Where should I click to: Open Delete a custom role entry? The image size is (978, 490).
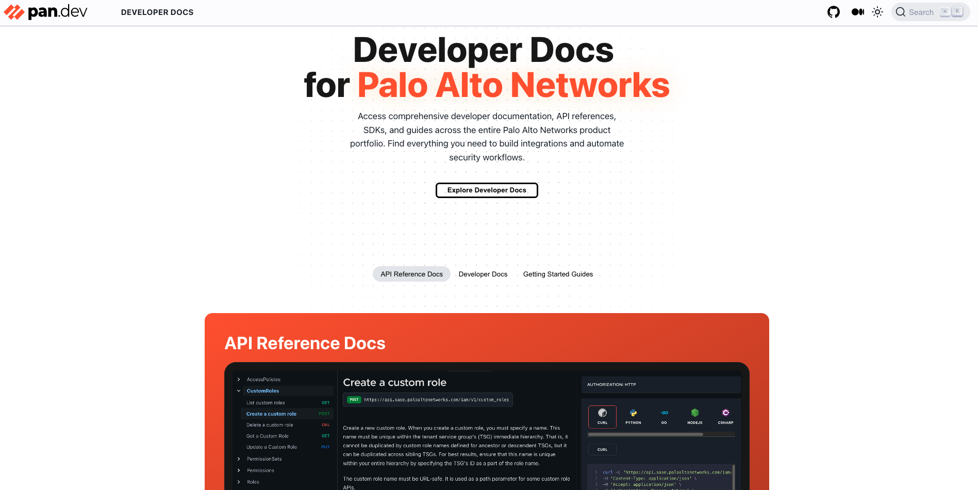coord(287,425)
